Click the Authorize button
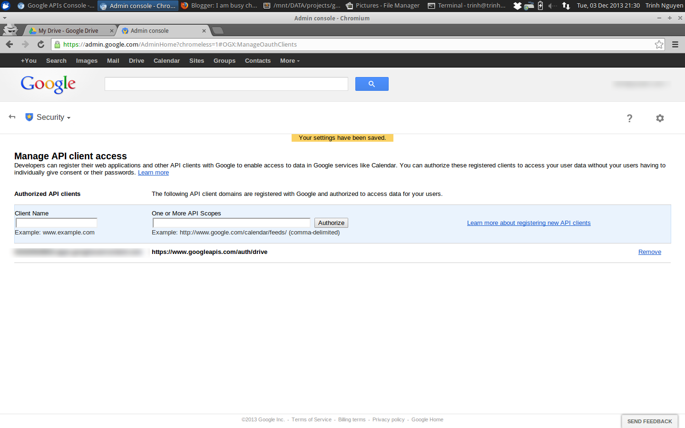This screenshot has width=685, height=428. tap(331, 223)
